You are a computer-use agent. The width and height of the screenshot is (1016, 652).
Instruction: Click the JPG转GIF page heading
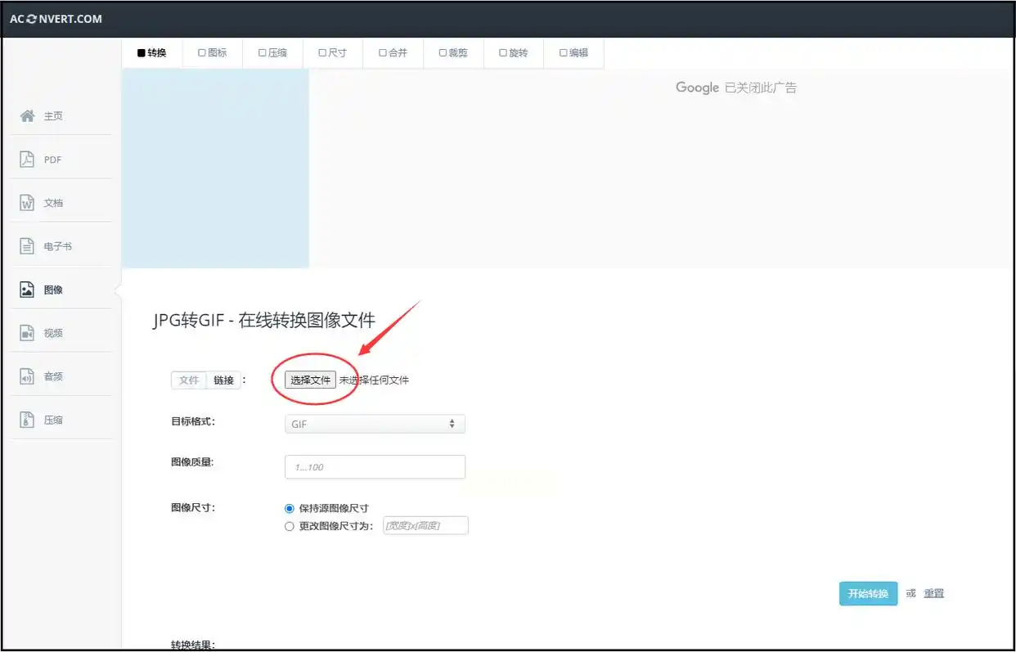coord(264,321)
